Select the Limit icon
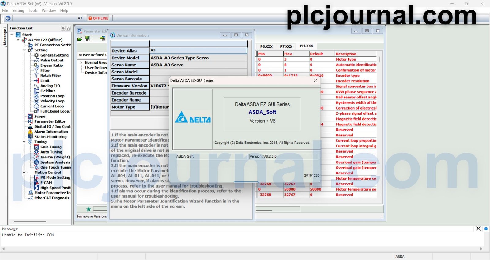The height and width of the screenshot is (260, 490). [36, 81]
